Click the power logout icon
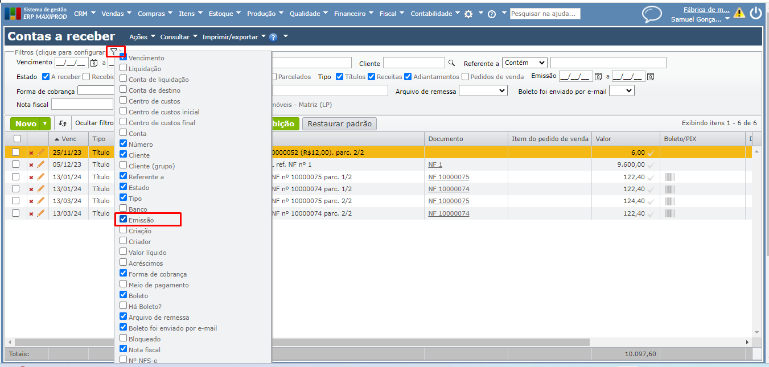Screen dimensions: 769x367 pyautogui.click(x=756, y=13)
